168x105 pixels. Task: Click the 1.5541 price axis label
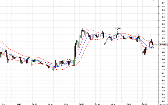coord(163,38)
